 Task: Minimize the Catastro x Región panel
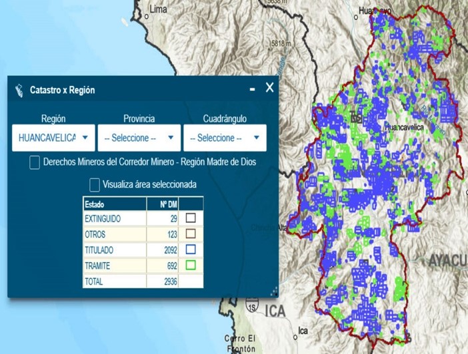coord(252,89)
